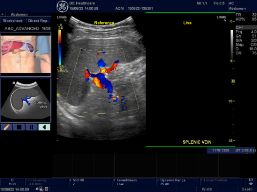Pause the scan assistant program
The width and height of the screenshot is (257, 192).
pos(32,127)
